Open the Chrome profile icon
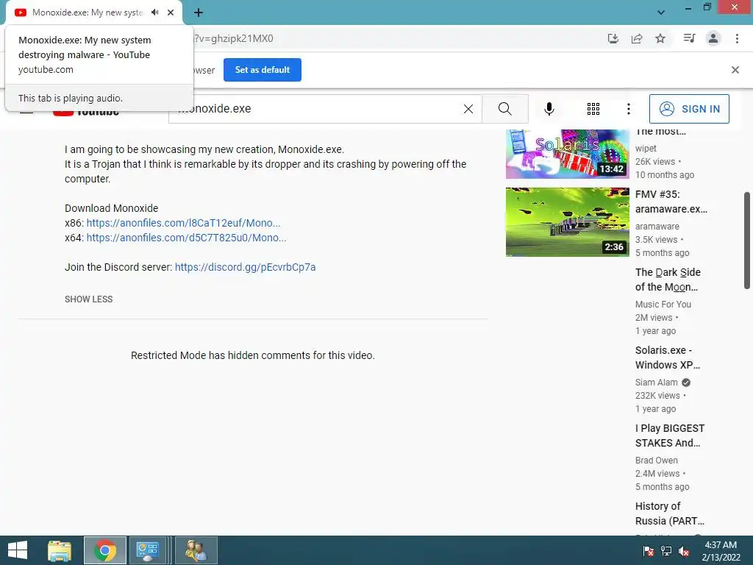Screen dimensions: 753x565 pyautogui.click(x=713, y=38)
